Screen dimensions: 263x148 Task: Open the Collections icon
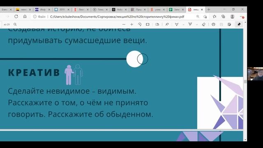[x=223, y=16]
